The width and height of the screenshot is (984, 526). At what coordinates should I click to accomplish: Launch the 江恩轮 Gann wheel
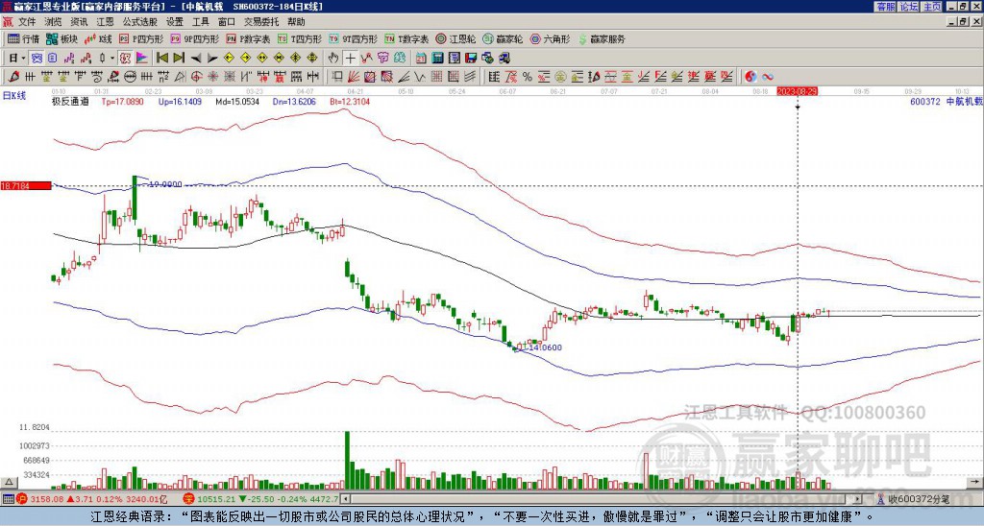(455, 38)
